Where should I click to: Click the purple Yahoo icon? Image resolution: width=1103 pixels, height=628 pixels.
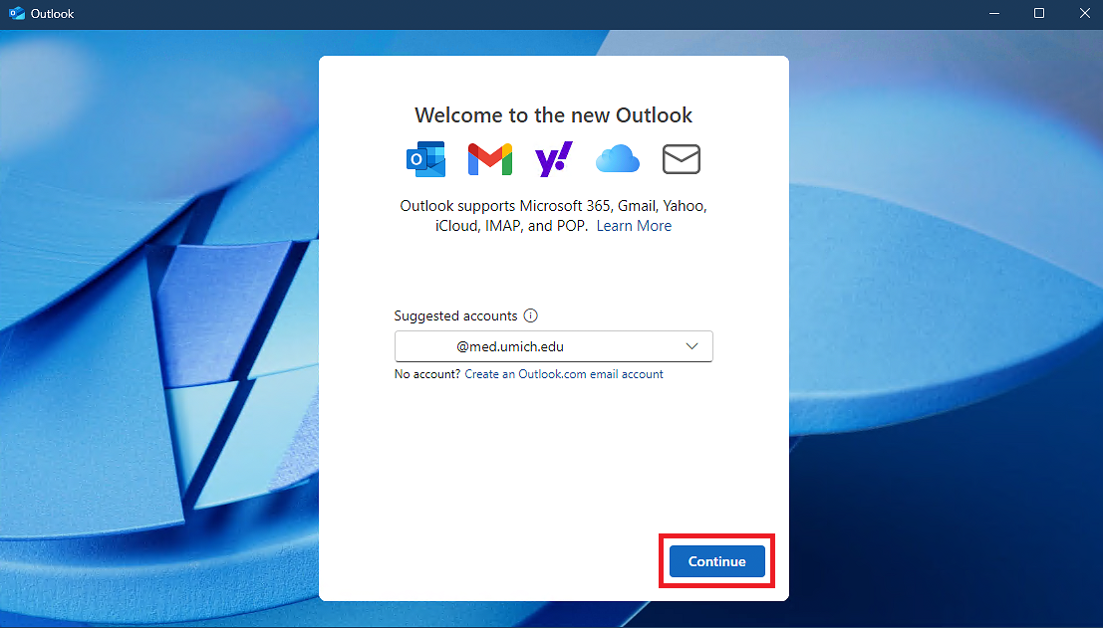553,159
